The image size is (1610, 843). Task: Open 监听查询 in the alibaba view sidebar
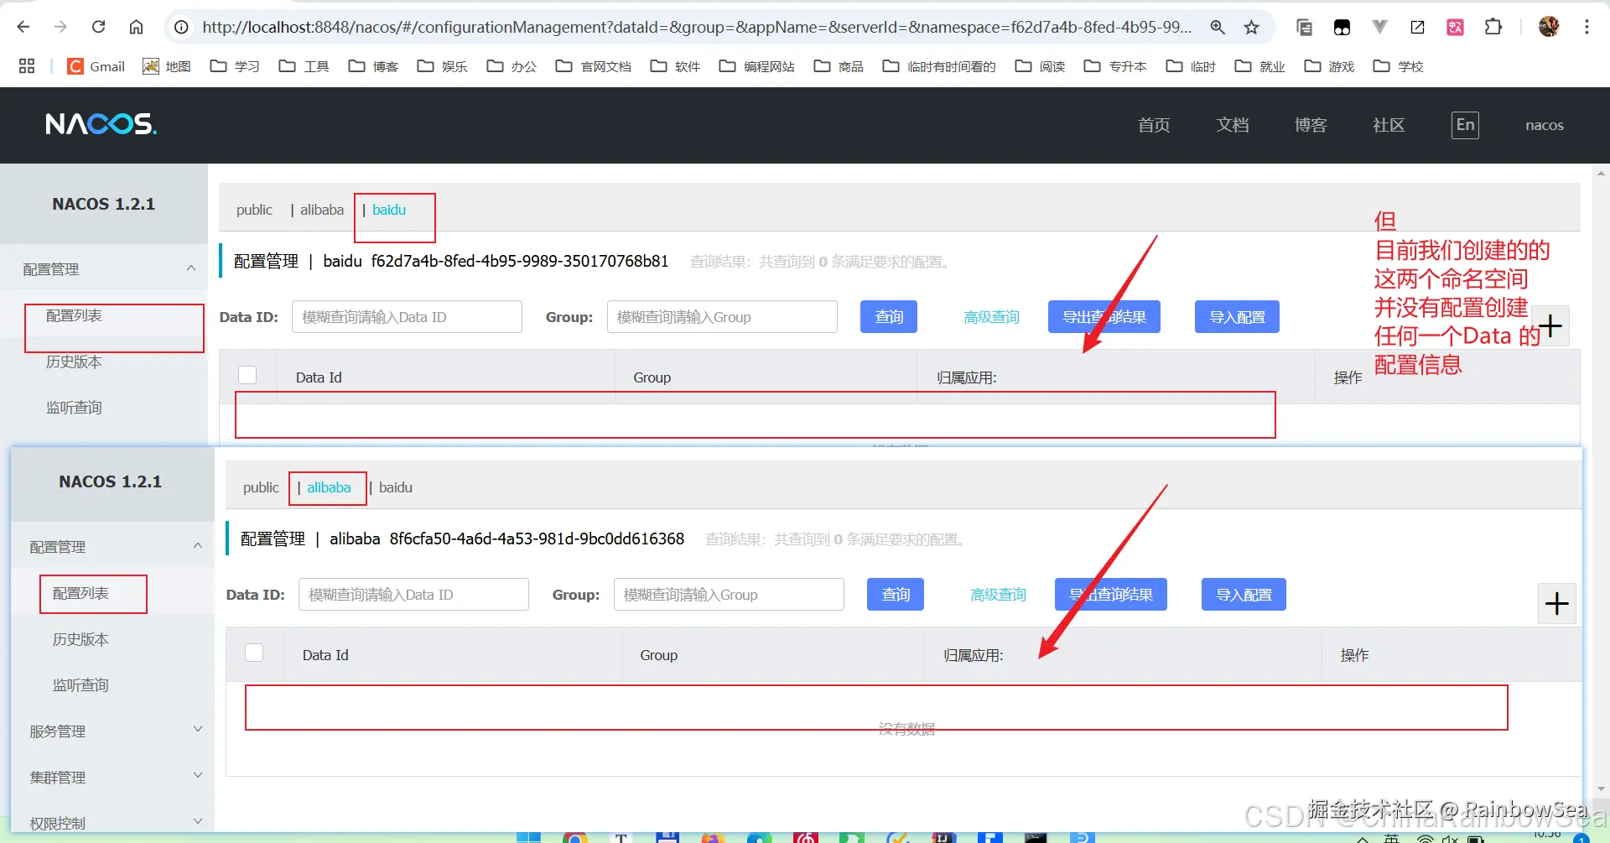coord(80,685)
